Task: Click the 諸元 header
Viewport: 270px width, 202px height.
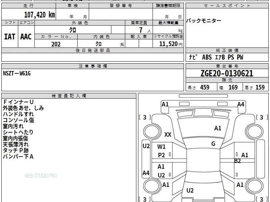Action: coord(227,80)
